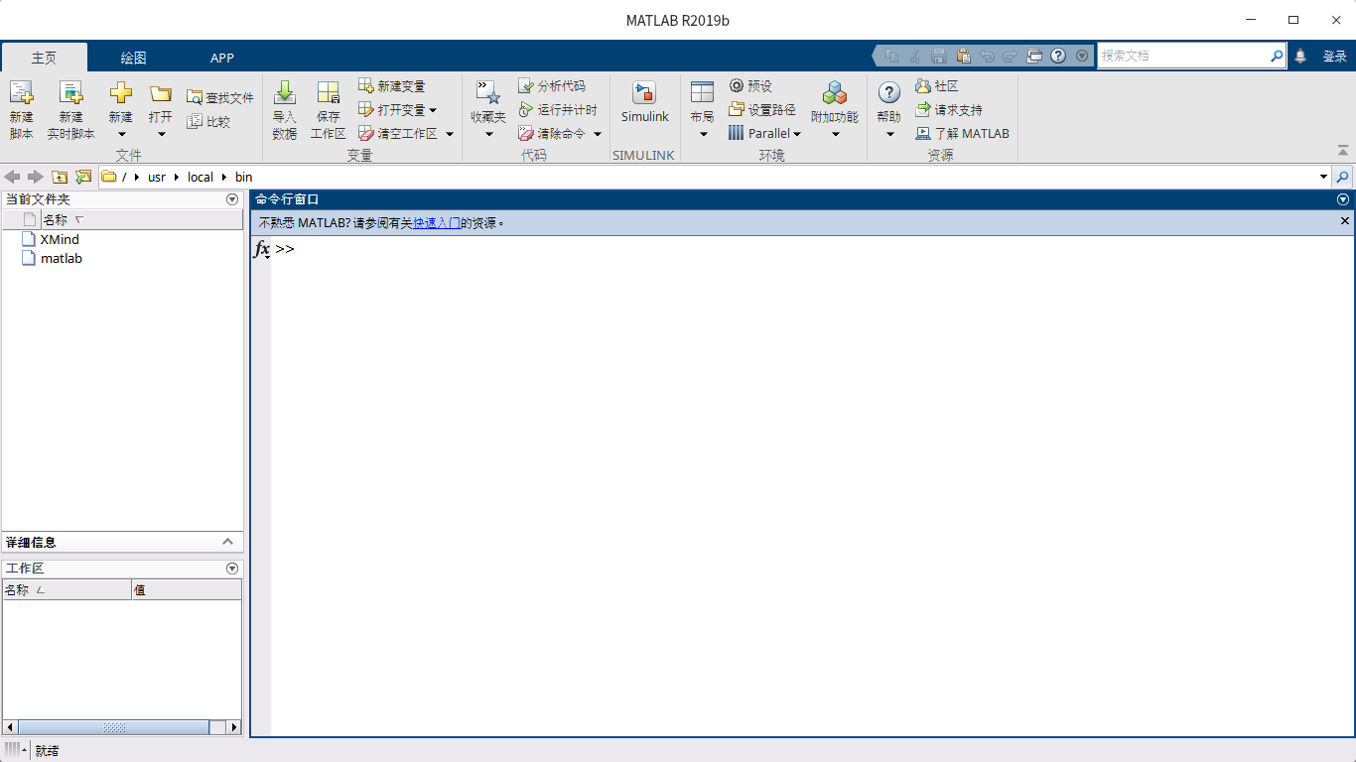Switch to the APP tab
This screenshot has width=1356, height=762.
(222, 58)
